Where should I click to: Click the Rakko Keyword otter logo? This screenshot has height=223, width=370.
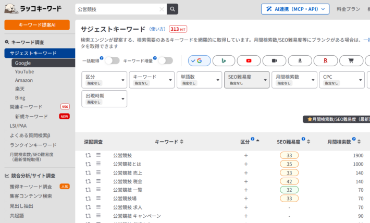tap(11, 9)
